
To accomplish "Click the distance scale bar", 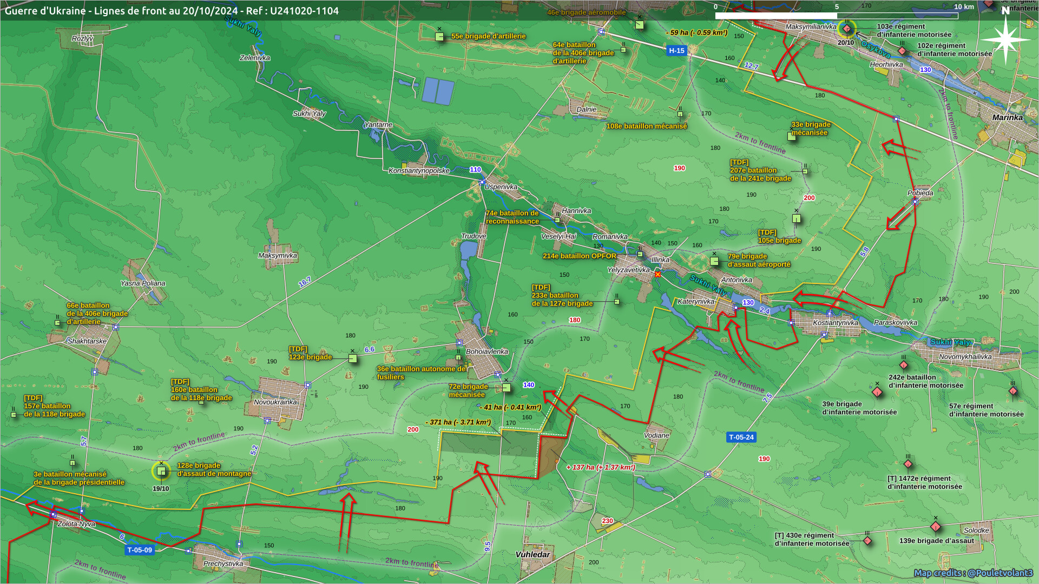I will (x=836, y=16).
